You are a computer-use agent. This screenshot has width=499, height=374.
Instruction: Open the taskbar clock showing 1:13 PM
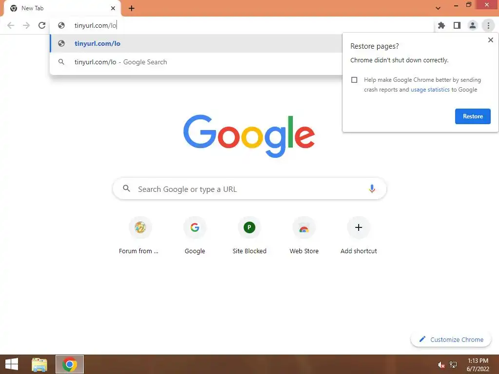point(478,365)
